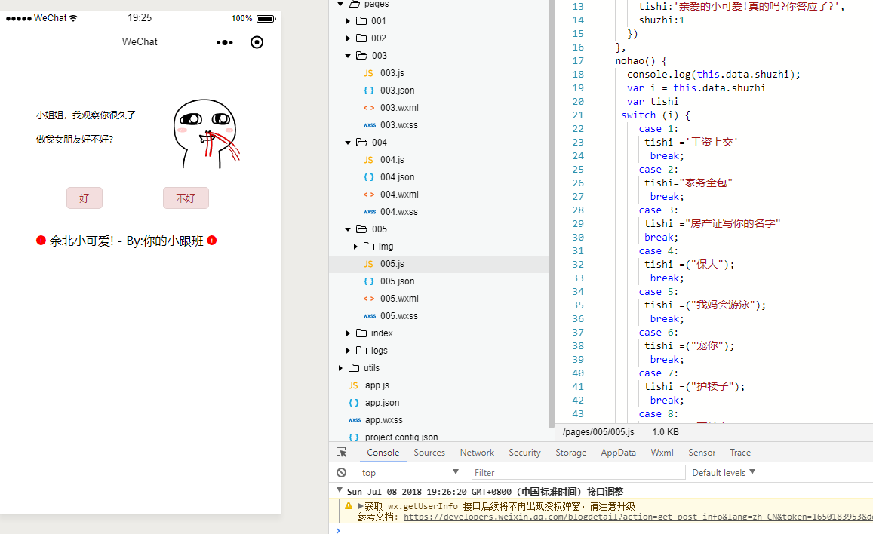Switch to the Network tab
The width and height of the screenshot is (873, 534).
point(477,453)
